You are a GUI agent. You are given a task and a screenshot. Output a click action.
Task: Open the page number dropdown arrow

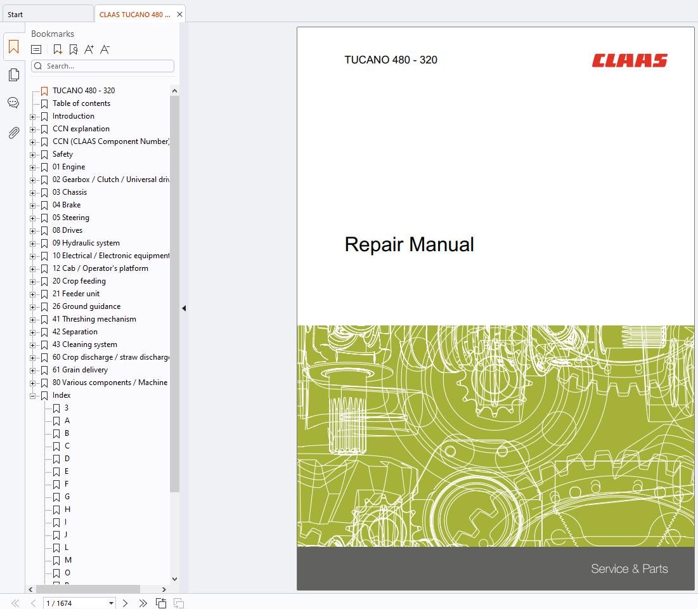(111, 603)
